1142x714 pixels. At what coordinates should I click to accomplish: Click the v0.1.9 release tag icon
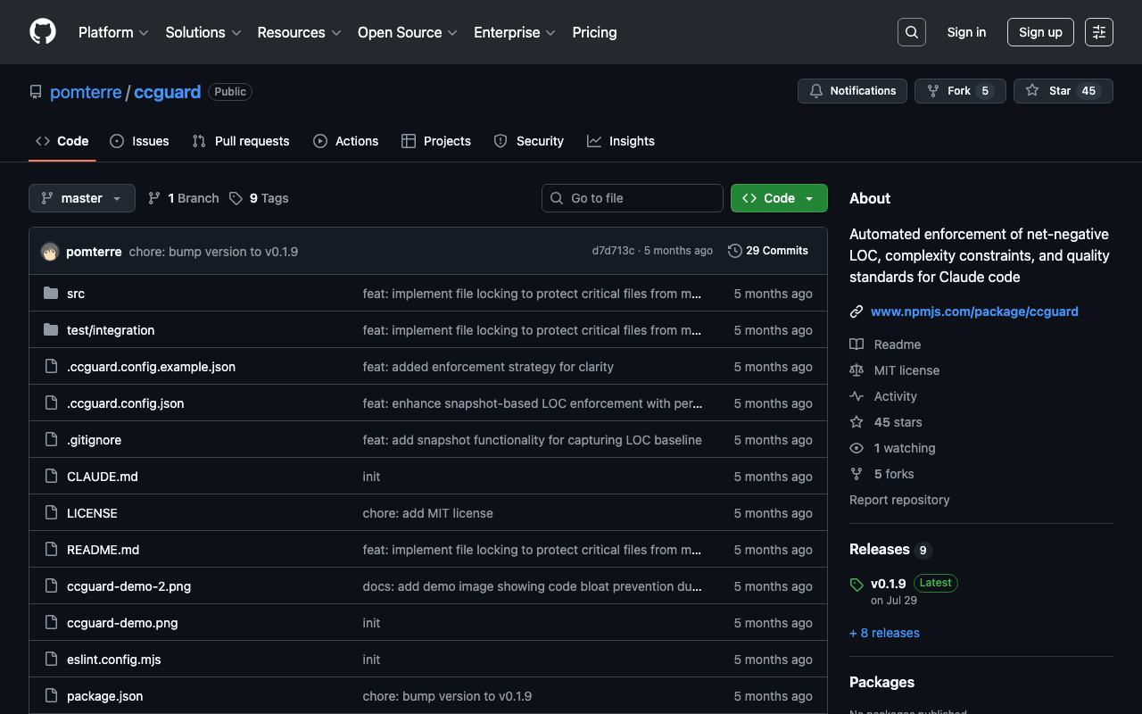pos(856,585)
